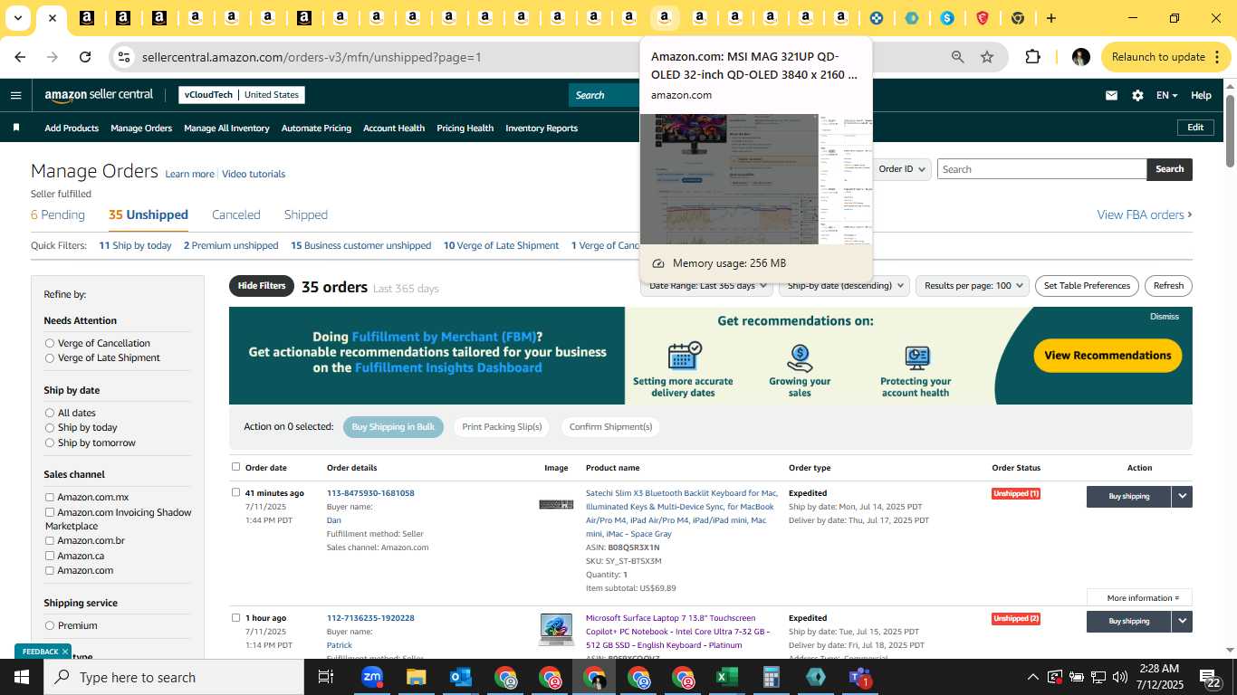
Task: Switch to the Pending orders tab
Action: pyautogui.click(x=58, y=214)
